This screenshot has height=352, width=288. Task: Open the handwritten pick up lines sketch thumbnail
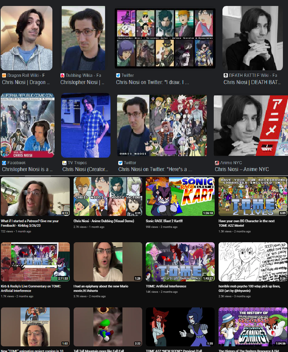253,261
